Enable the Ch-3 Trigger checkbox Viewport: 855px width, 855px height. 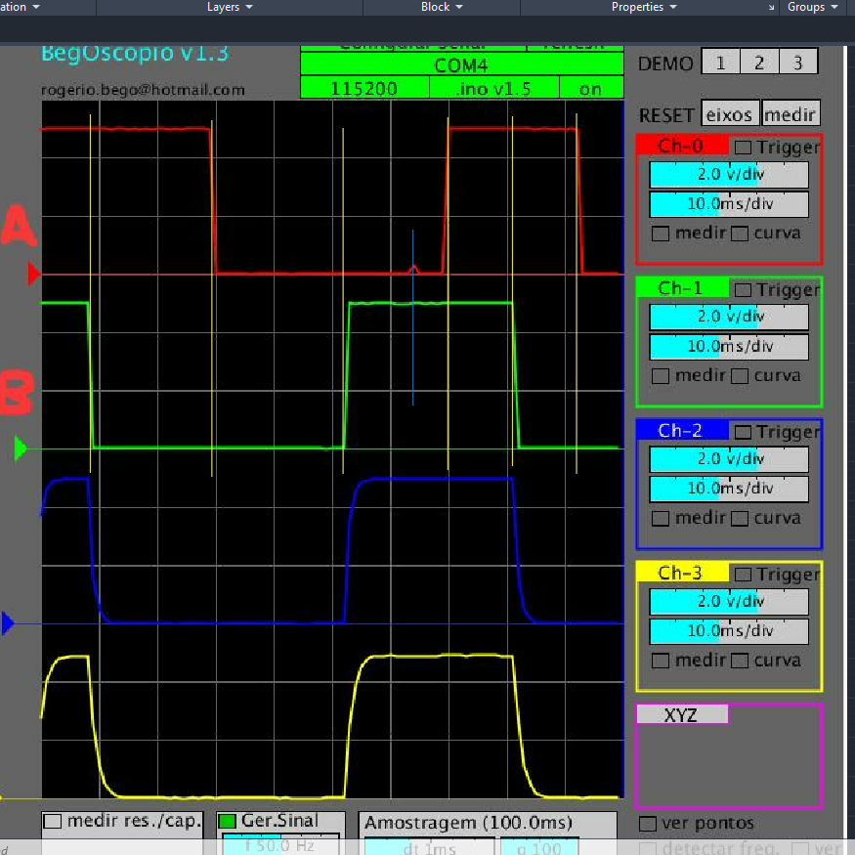tap(742, 575)
